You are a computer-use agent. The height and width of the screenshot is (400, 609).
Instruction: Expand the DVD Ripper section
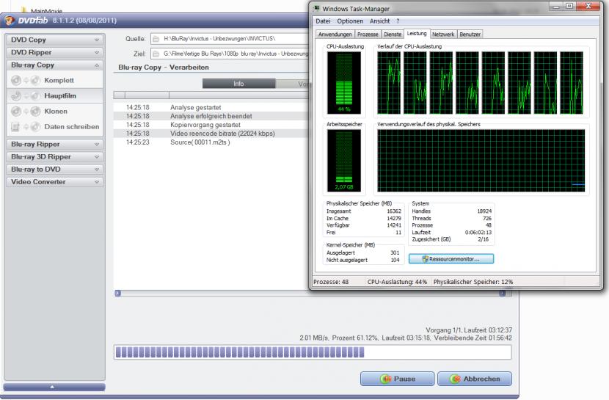[55, 52]
